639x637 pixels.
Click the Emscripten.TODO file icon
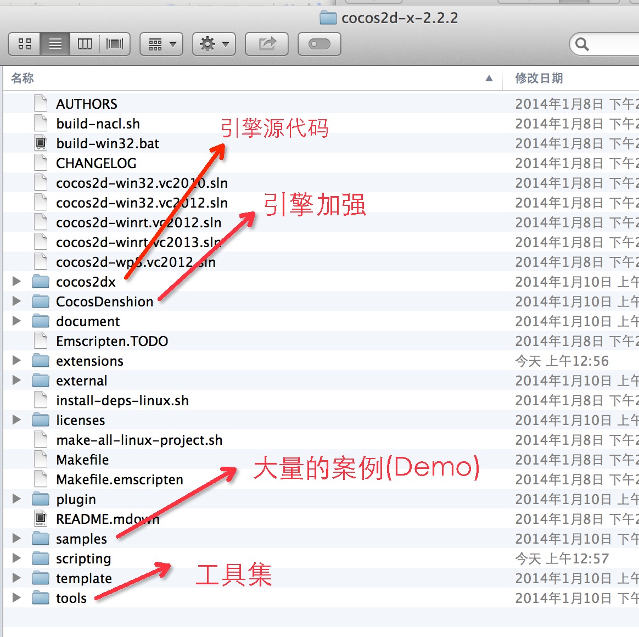(40, 340)
